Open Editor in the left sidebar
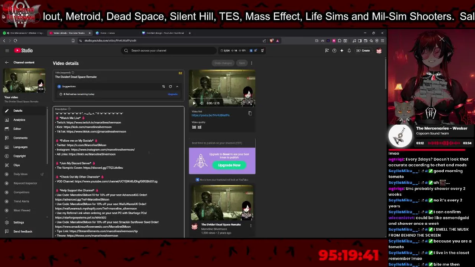Screen dimensions: 475x267 point(24,129)
